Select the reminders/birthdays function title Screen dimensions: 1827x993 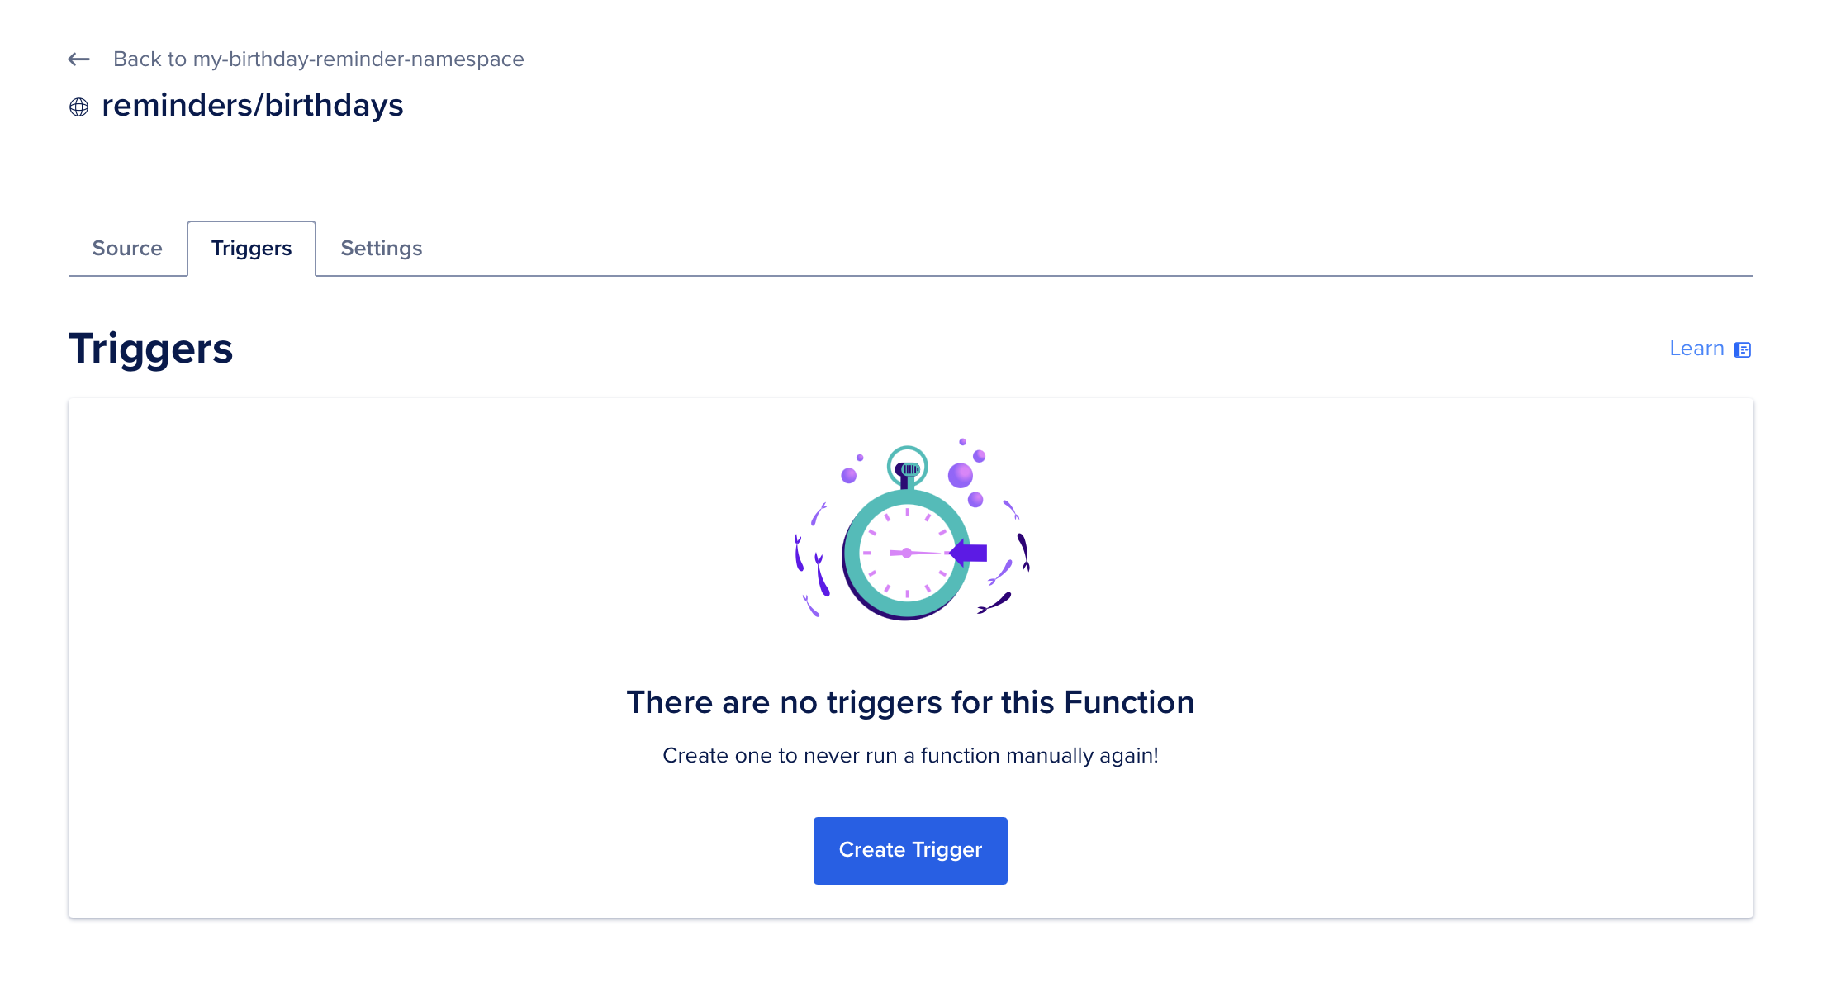coord(253,105)
